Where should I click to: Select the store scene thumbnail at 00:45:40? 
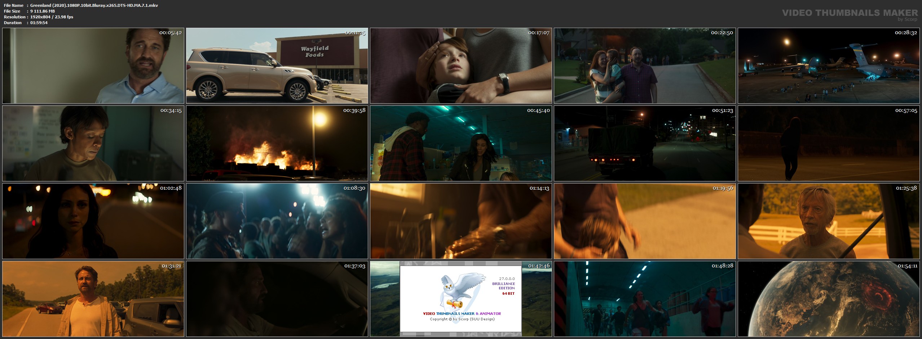461,143
